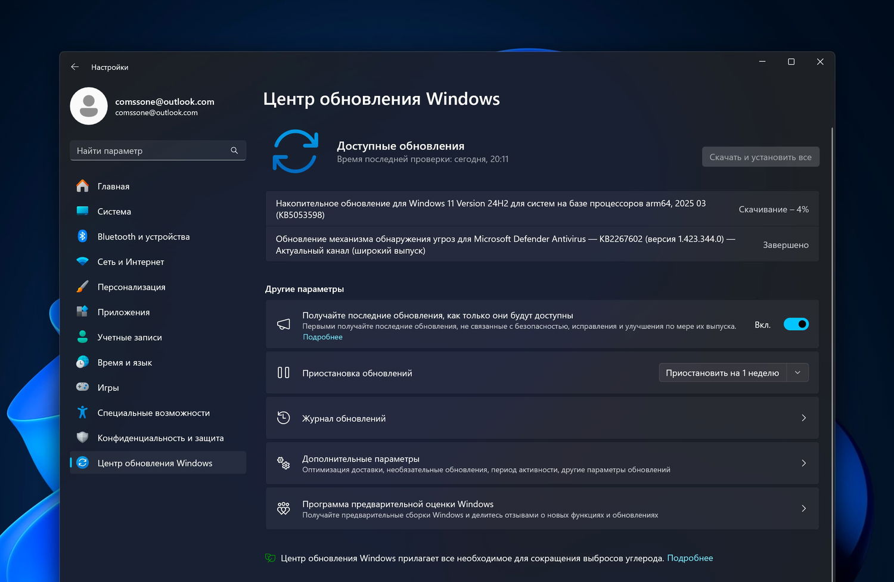Close the Settings window
This screenshot has width=894, height=582.
(x=820, y=61)
